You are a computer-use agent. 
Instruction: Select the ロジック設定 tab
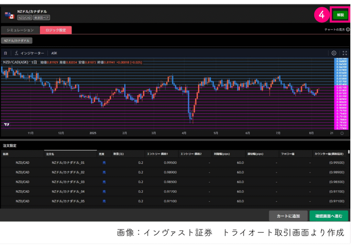click(x=56, y=30)
